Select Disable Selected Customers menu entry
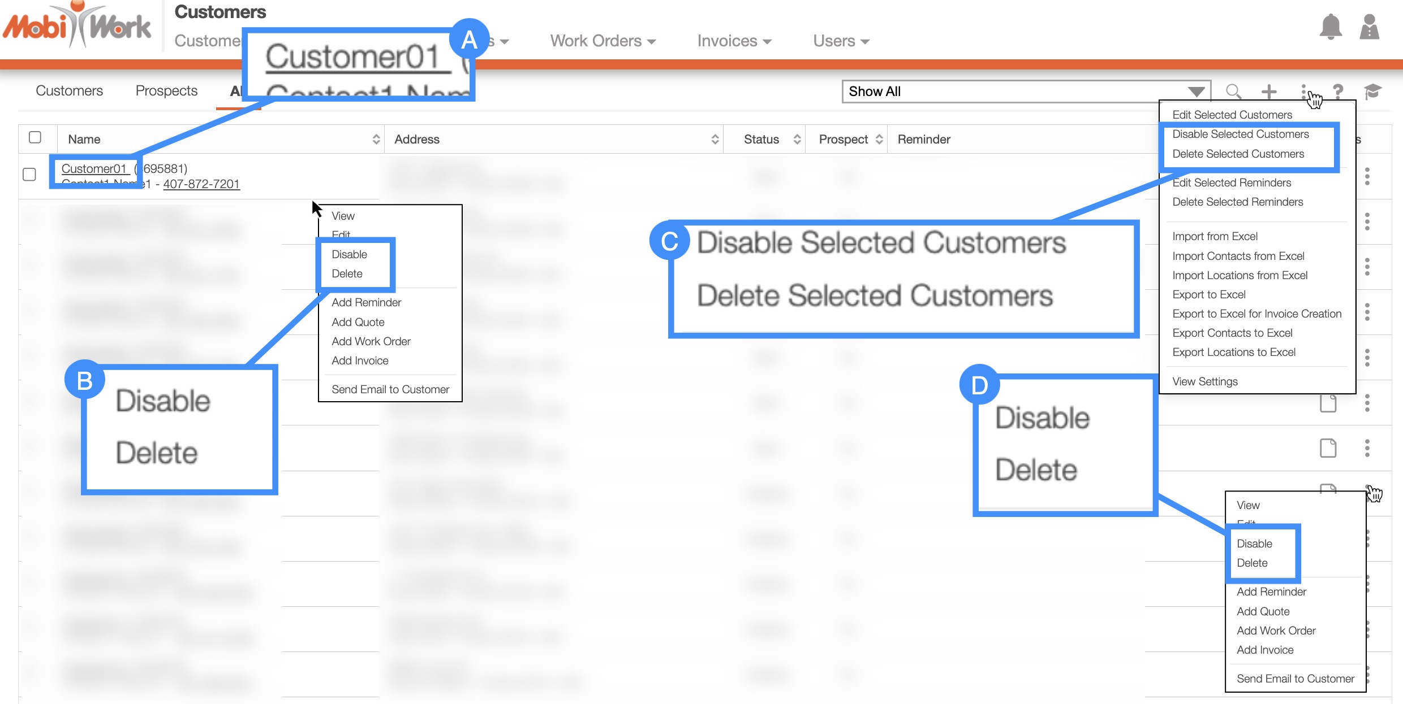This screenshot has width=1403, height=704. point(1240,134)
